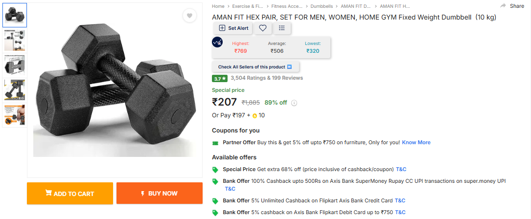531x219 pixels.
Task: Open T&C link for Special Price offer
Action: coord(401,170)
